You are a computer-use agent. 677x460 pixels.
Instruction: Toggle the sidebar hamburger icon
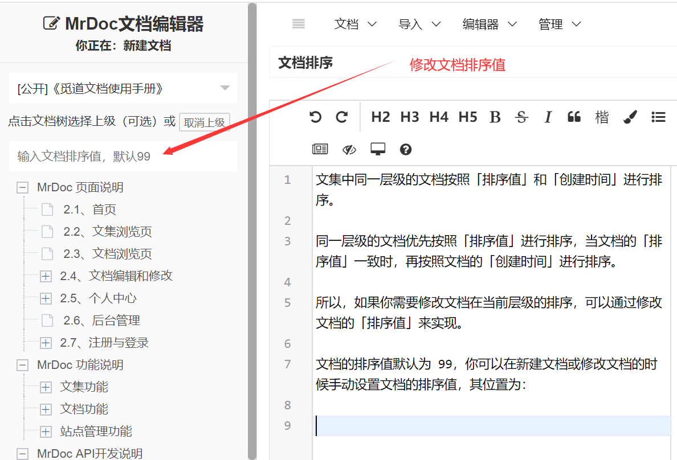[299, 24]
